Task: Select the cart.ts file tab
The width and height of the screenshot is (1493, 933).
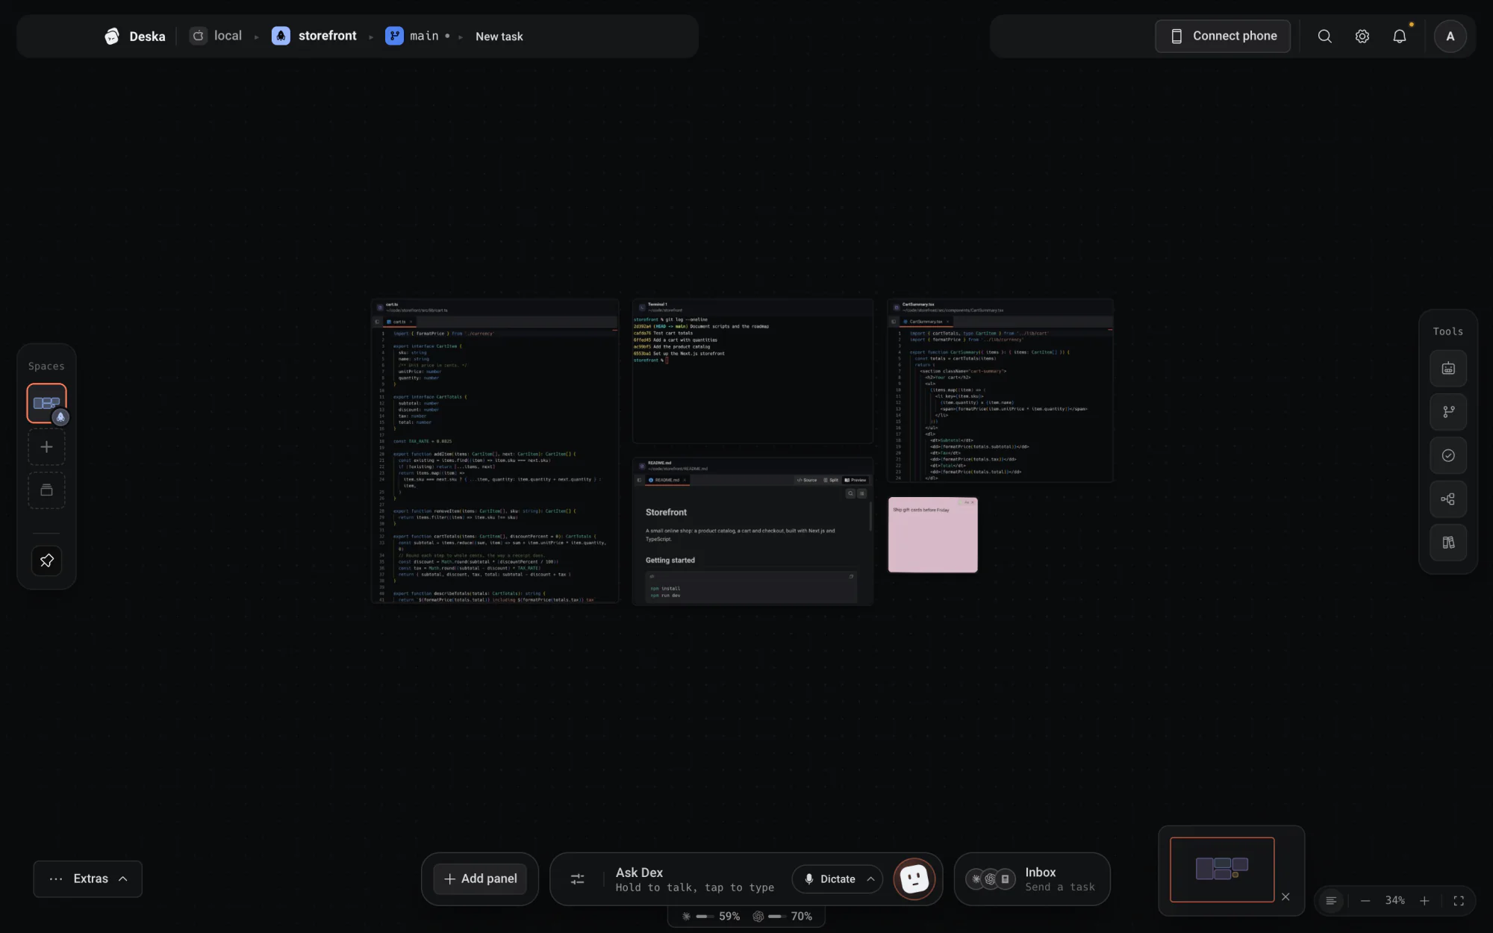Action: point(399,322)
